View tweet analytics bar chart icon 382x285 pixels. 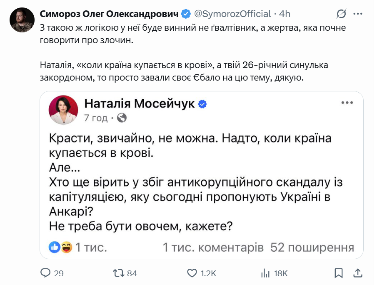click(x=265, y=273)
